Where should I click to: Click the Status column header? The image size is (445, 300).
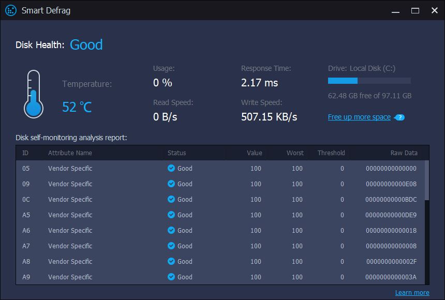177,153
